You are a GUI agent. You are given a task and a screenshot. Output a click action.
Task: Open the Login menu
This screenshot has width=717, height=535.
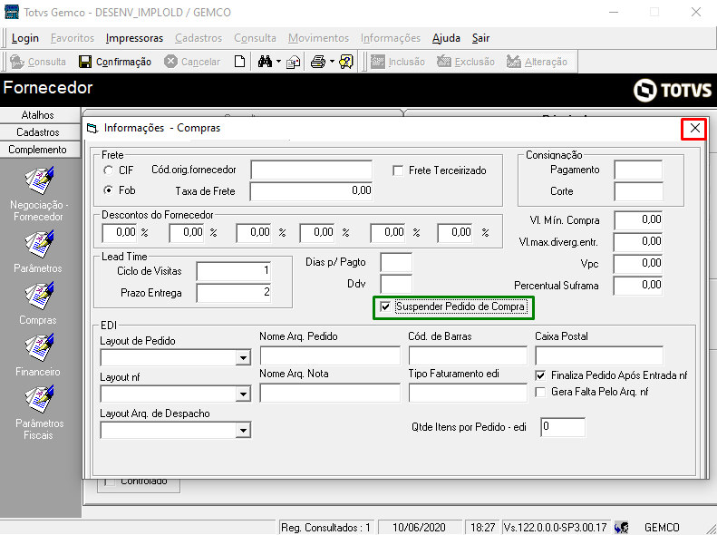pyautogui.click(x=25, y=38)
